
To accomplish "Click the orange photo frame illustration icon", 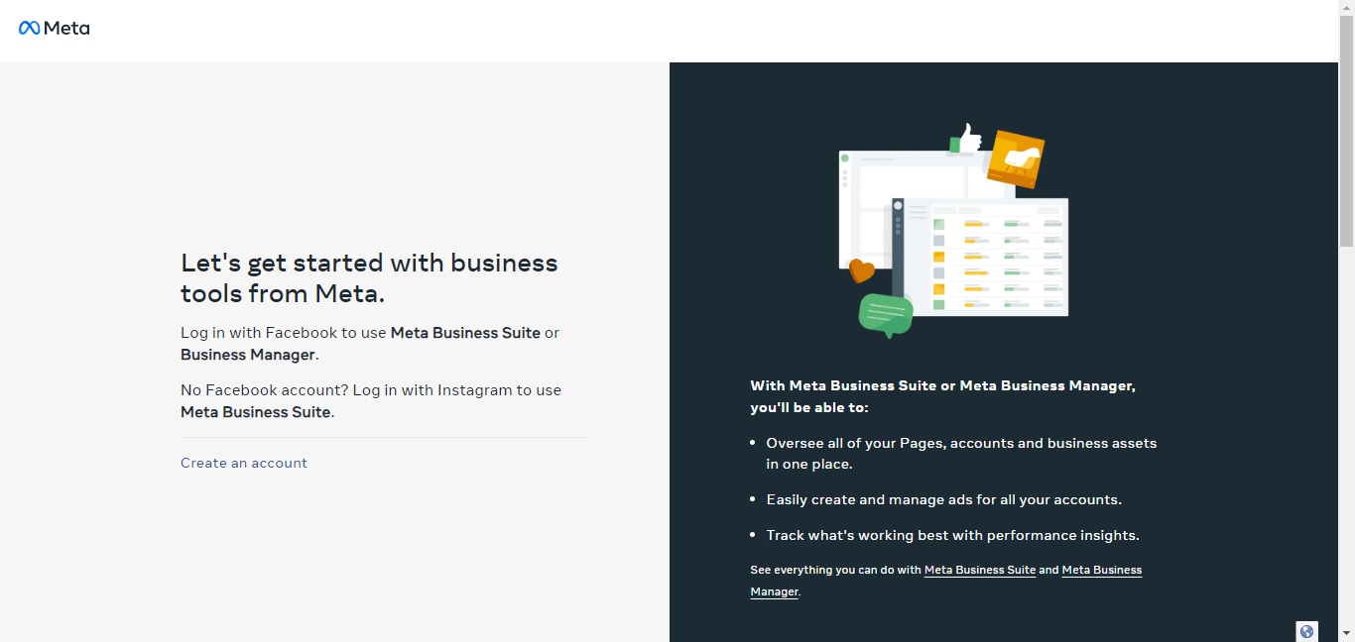I will click(x=1016, y=159).
